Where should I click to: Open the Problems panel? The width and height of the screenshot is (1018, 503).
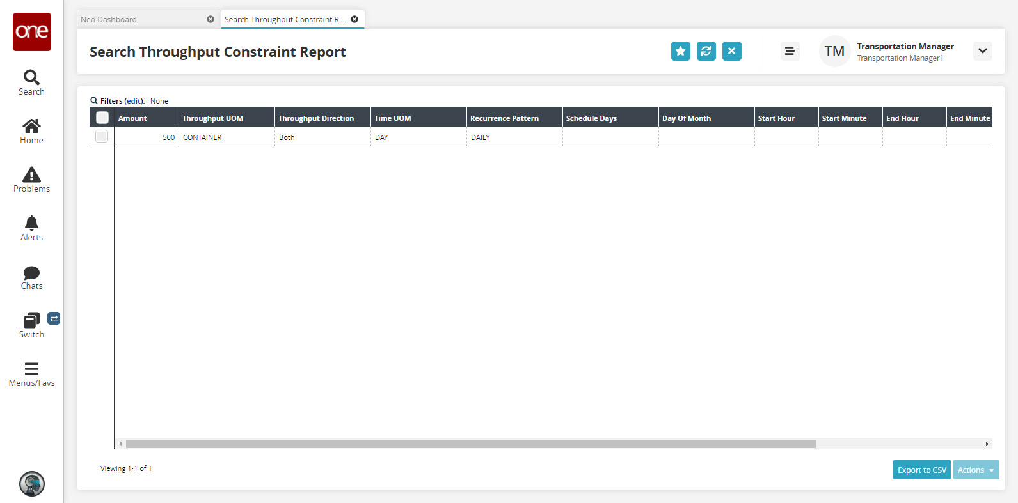31,180
